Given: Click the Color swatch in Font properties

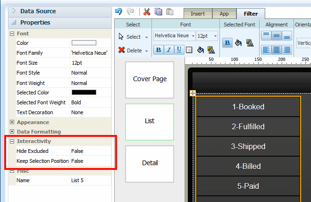Looking at the screenshot, I should [84, 42].
